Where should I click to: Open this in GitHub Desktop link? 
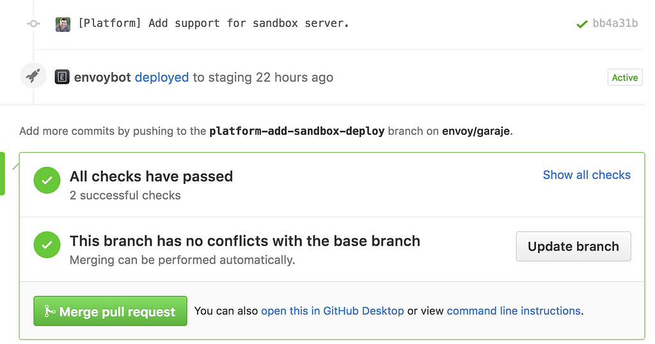(332, 311)
